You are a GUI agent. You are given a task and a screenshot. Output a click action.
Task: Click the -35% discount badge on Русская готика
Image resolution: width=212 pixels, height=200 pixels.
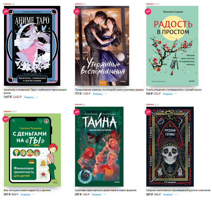click(148, 112)
